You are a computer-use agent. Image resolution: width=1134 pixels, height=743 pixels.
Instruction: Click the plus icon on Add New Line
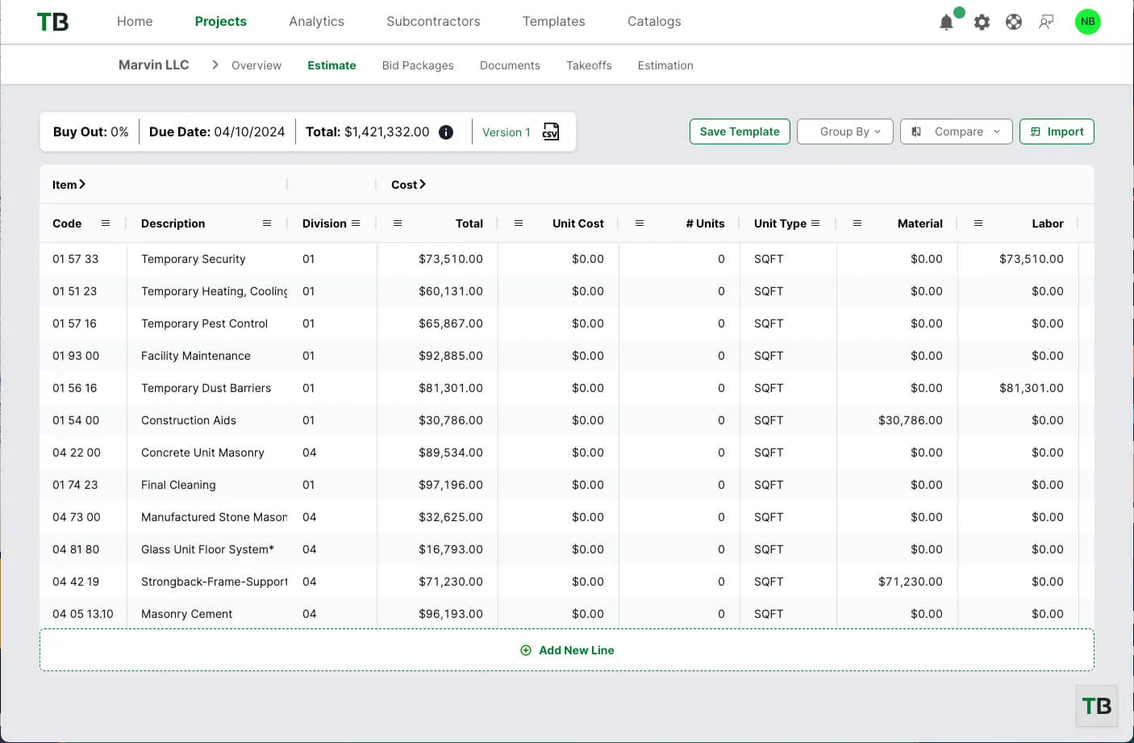tap(526, 649)
